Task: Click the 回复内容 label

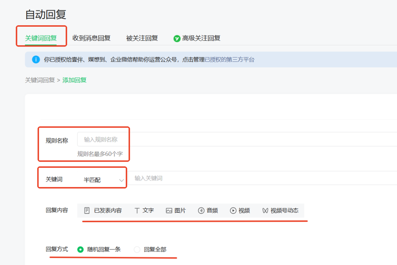Action: 57,210
